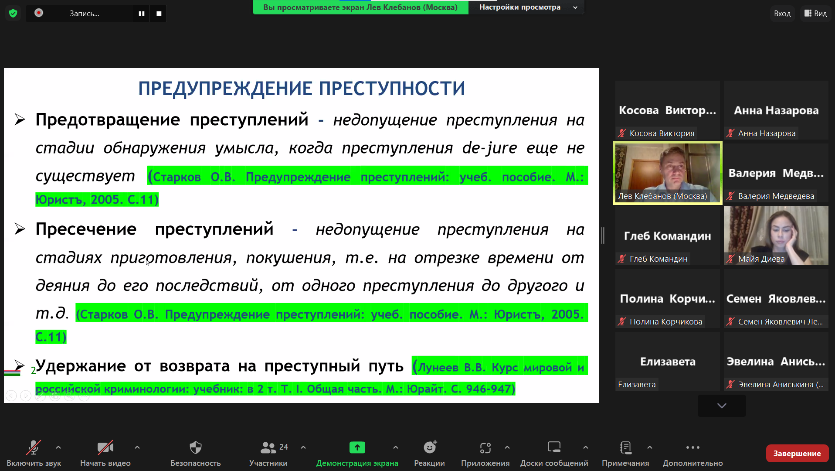Click the red Завершение end button

pos(797,454)
